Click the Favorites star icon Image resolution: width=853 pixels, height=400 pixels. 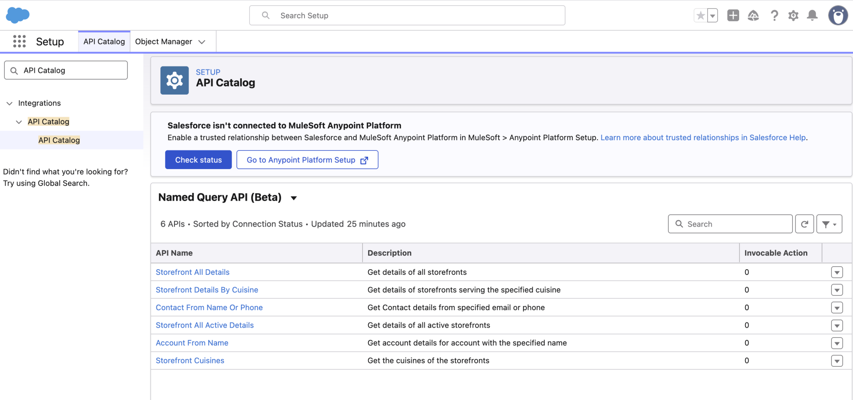click(x=700, y=16)
